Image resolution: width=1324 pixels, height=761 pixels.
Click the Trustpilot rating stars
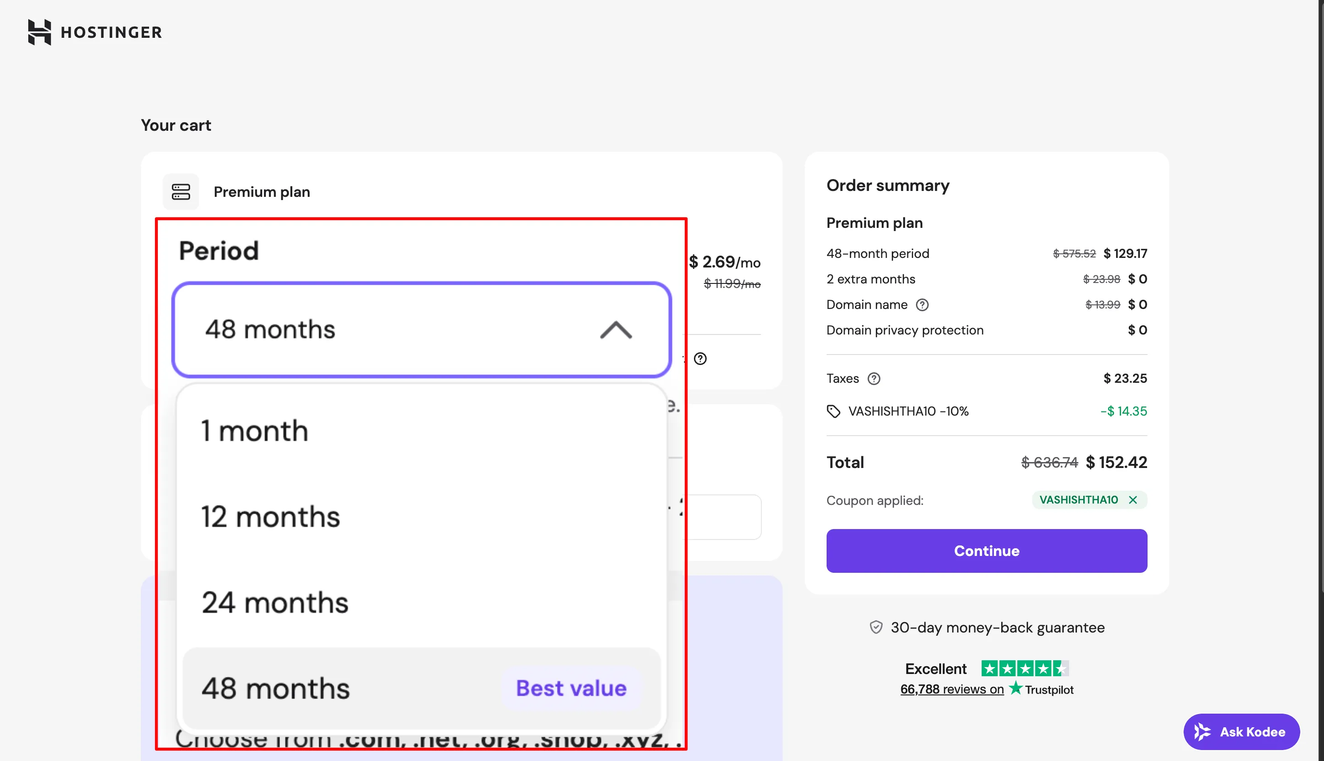pyautogui.click(x=1025, y=668)
